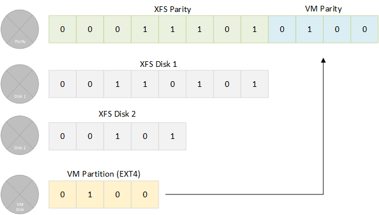The image size is (379, 215).
Task: Select the XFS Disk 1 title text
Action: (158, 64)
